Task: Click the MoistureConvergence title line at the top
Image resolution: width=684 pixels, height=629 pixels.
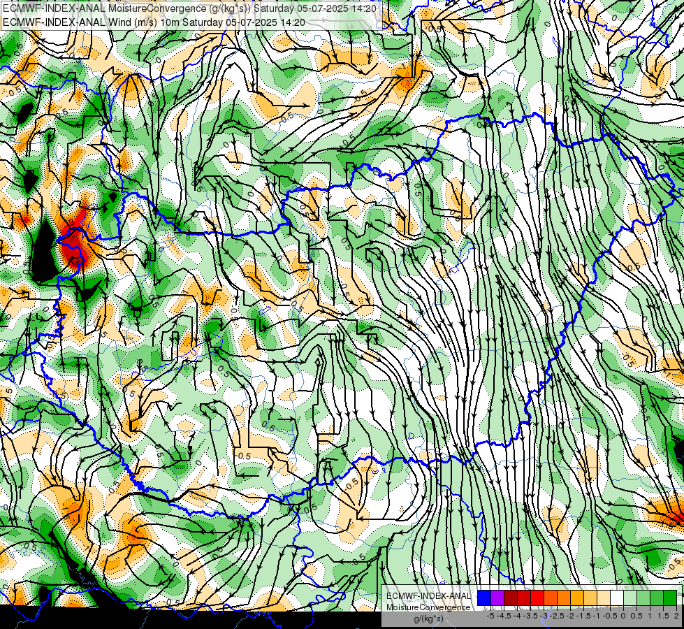Action: pos(189,8)
